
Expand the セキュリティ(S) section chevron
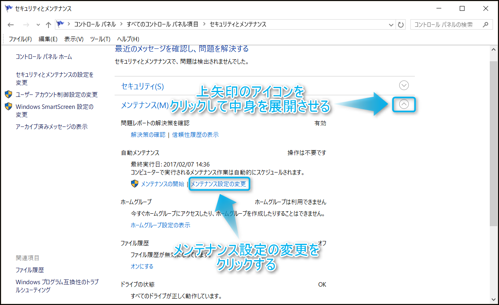point(404,85)
